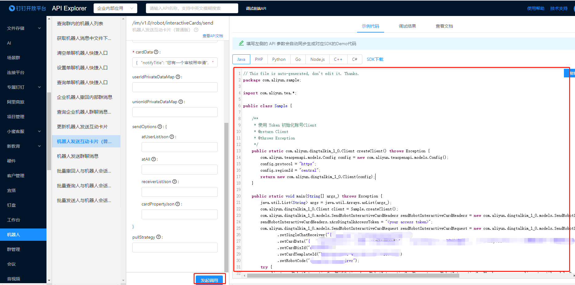Select 场景群 in the left sidebar
The image size is (575, 285).
pos(23,58)
